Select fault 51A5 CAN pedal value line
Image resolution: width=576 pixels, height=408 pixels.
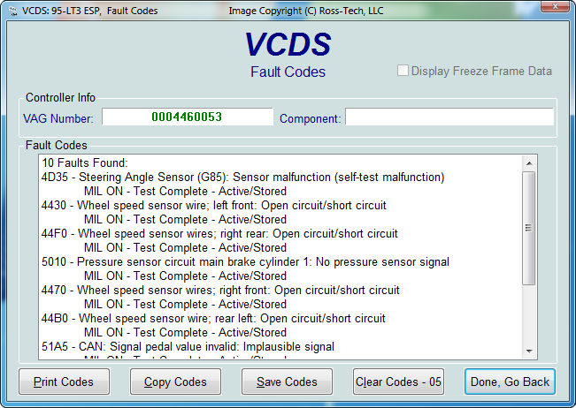[188, 346]
